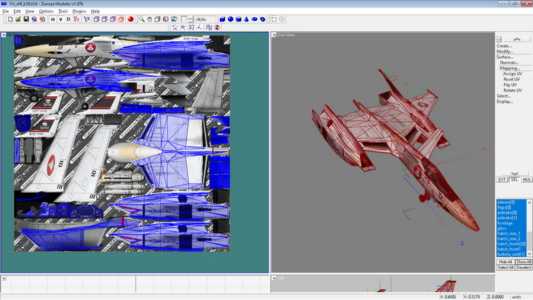Viewport: 533px width, 300px height.
Task: Click the Save disk icon
Action: pos(25,19)
